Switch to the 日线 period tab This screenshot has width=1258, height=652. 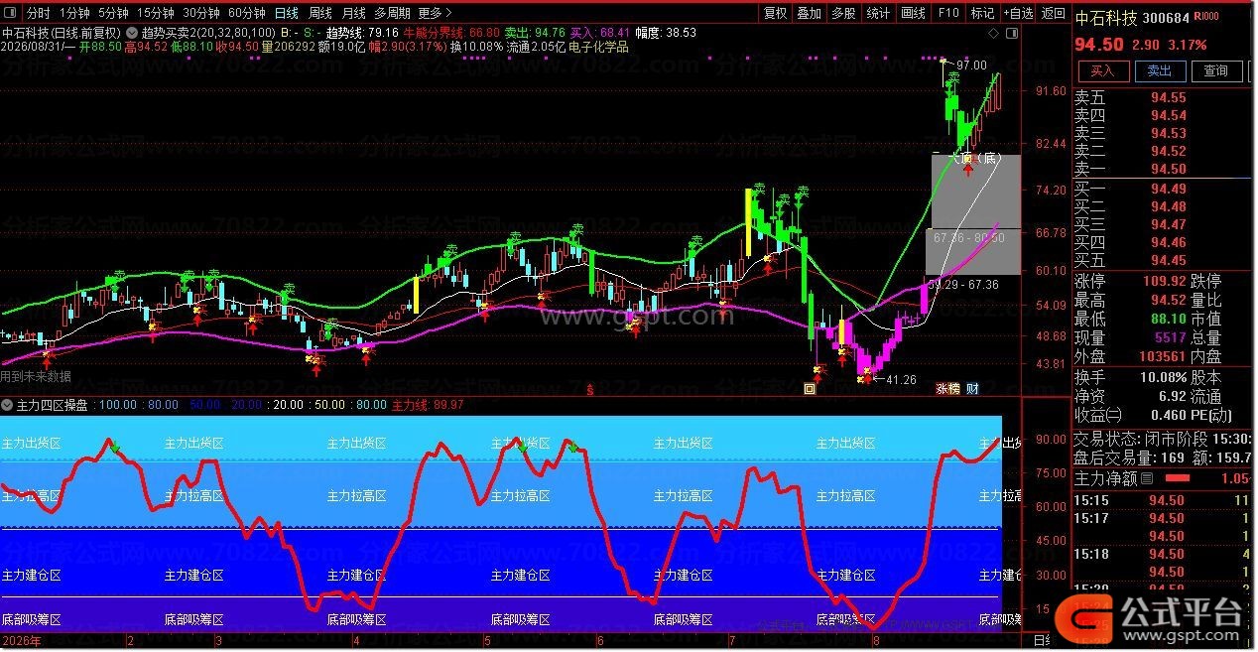[x=286, y=13]
